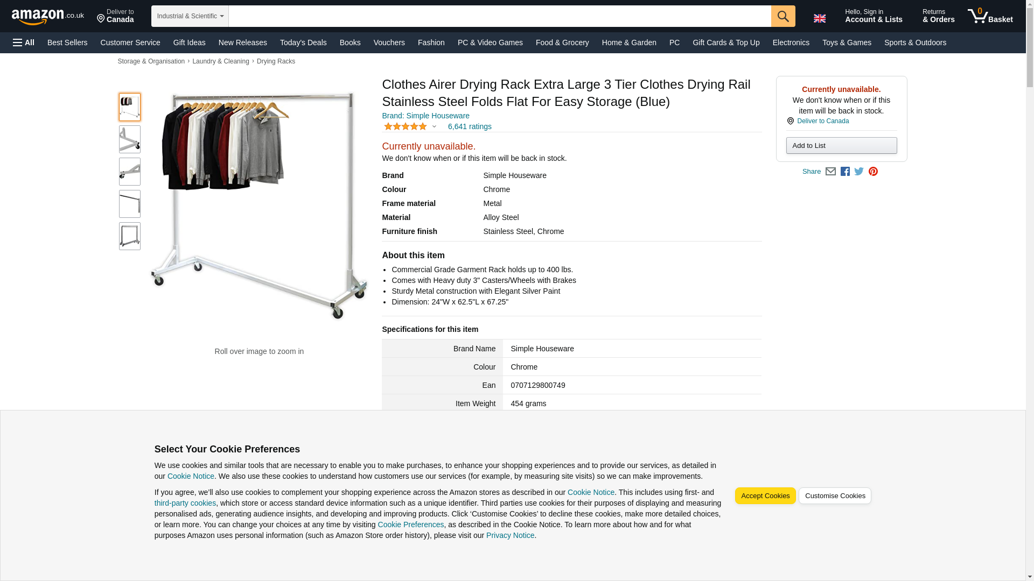Click Accept Cookies button
Screen dimensions: 1034x581
pos(765,496)
